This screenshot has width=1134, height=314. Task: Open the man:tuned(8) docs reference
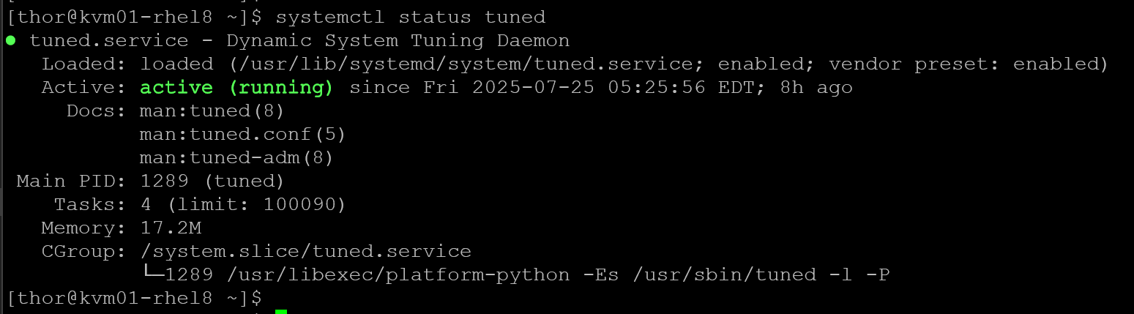[212, 111]
